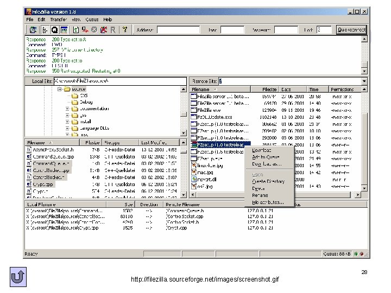
Task: Open the Queue menu
Action: [92, 20]
